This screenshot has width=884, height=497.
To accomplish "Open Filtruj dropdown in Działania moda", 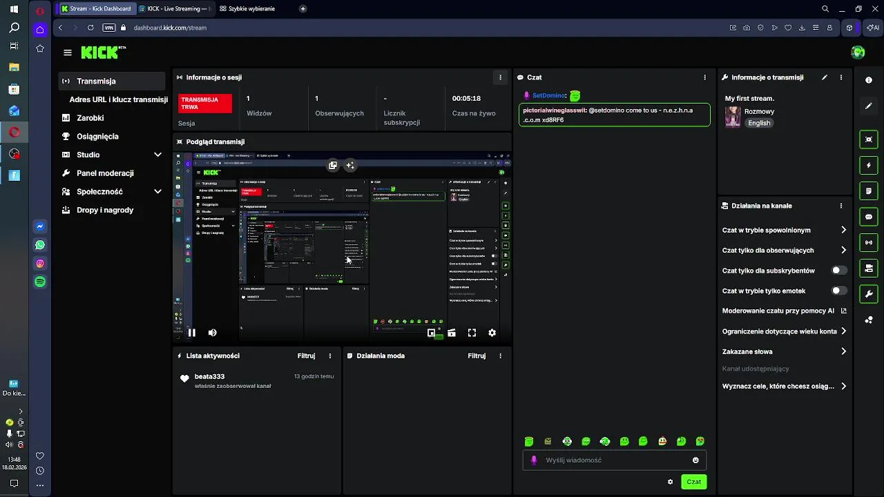I will [477, 356].
